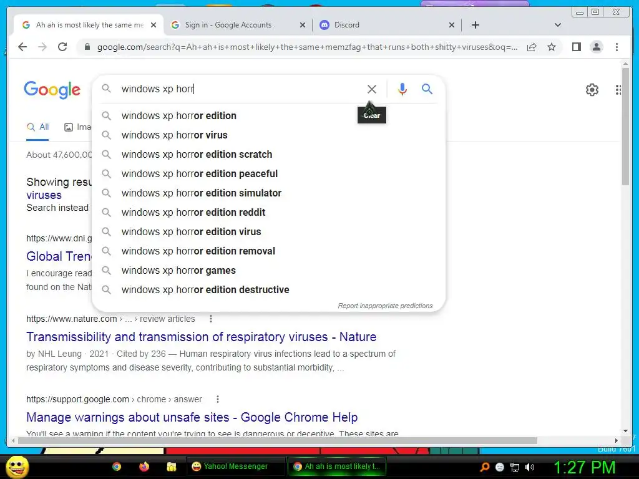Choose suggestion 'windows xp horror edition'
The height and width of the screenshot is (479, 639).
269,115
